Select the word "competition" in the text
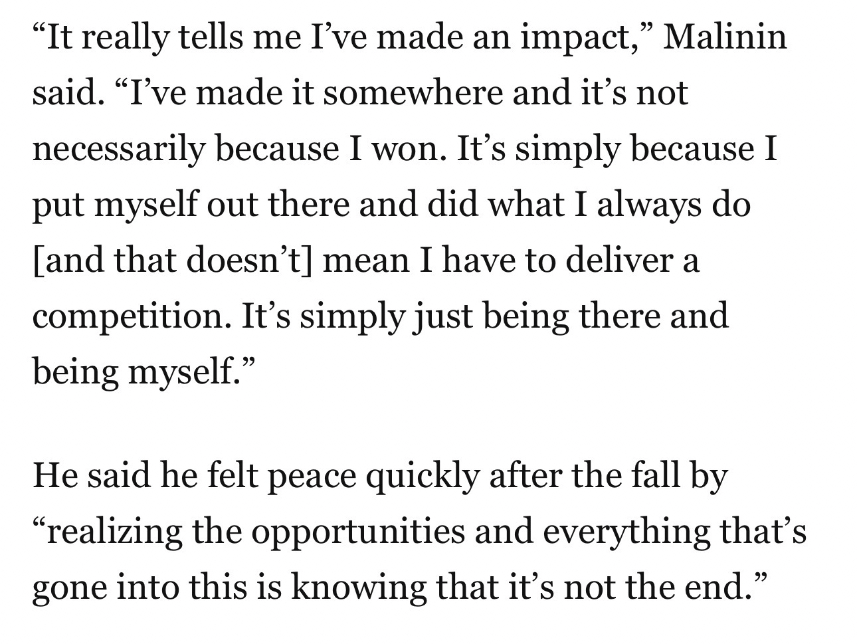857x644 pixels. pyautogui.click(x=127, y=316)
